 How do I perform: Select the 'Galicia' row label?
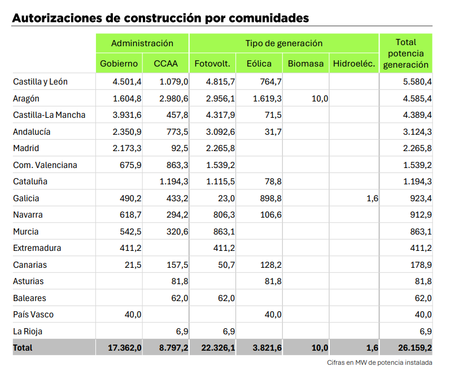[x=26, y=198]
